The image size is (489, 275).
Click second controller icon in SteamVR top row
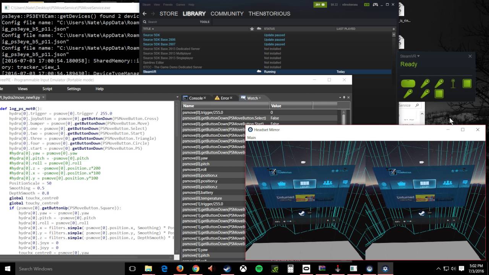click(x=439, y=83)
